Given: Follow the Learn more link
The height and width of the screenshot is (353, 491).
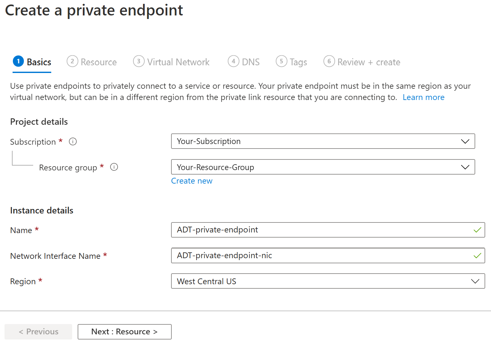Looking at the screenshot, I should point(423,97).
